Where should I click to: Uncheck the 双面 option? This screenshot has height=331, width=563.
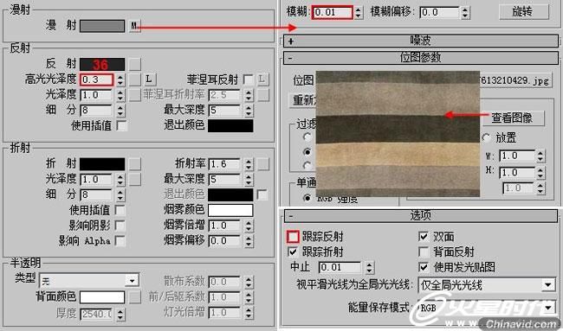(x=424, y=237)
